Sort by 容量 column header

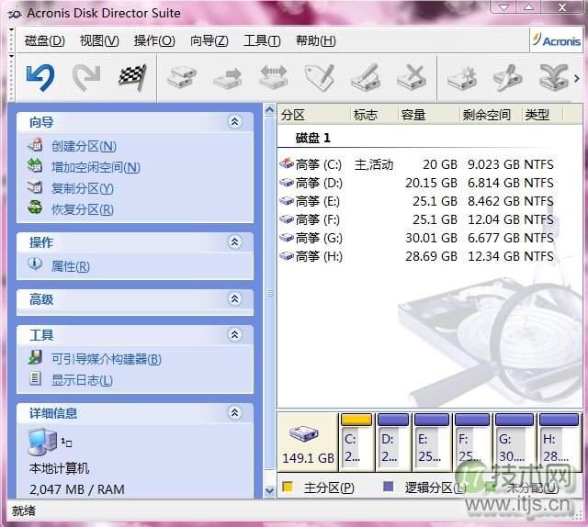[429, 115]
